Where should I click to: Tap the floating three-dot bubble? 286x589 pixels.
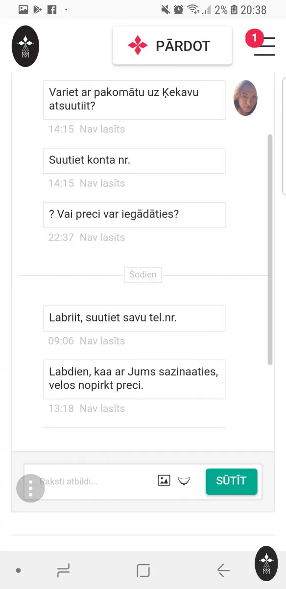(x=30, y=488)
